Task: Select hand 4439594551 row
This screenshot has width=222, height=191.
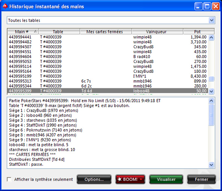Action: click(108, 52)
